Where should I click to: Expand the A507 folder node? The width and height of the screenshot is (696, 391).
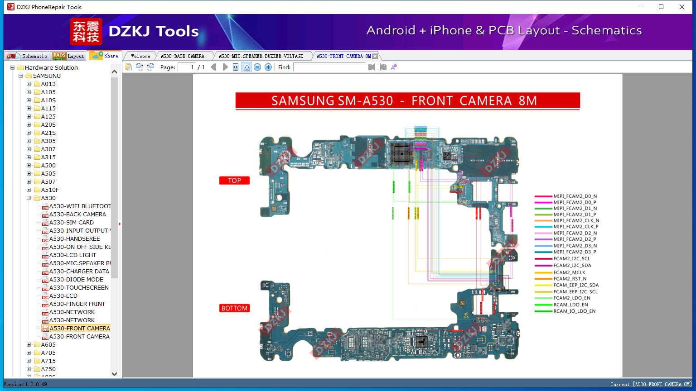(29, 182)
